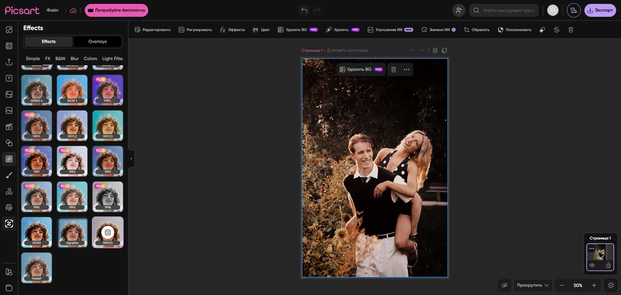Click the Обрезать crop tool

pos(476,30)
